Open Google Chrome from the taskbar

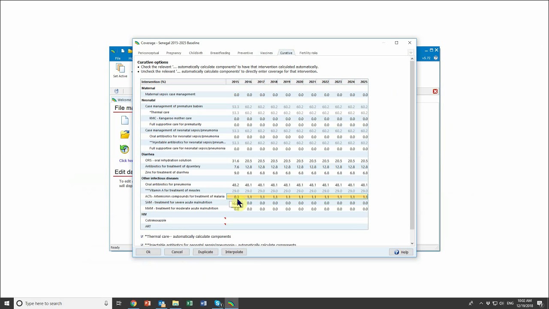(x=133, y=303)
